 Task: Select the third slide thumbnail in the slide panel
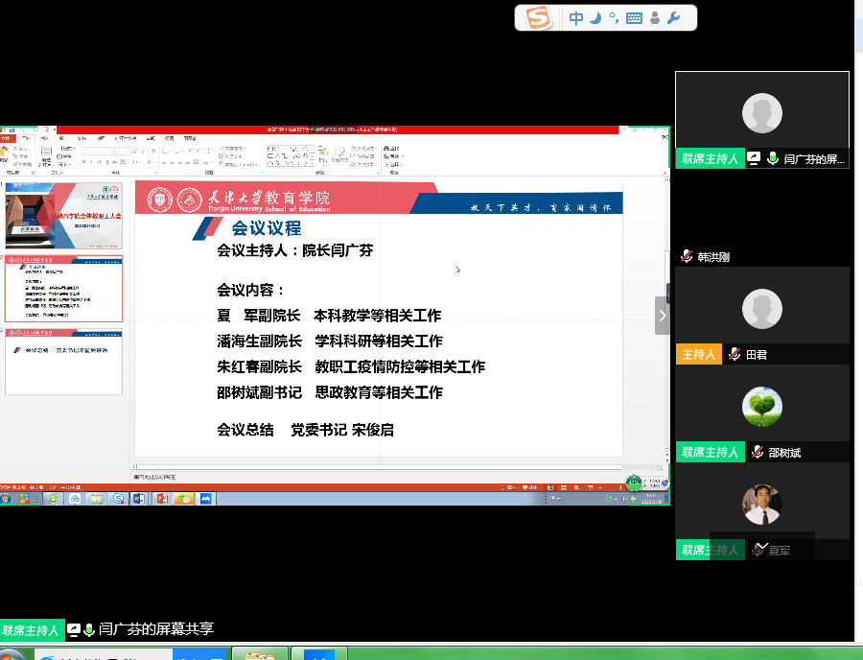(x=64, y=361)
